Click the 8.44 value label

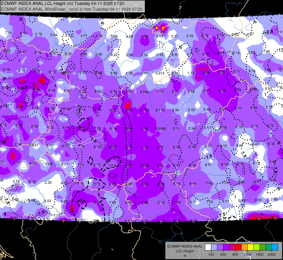193,184
